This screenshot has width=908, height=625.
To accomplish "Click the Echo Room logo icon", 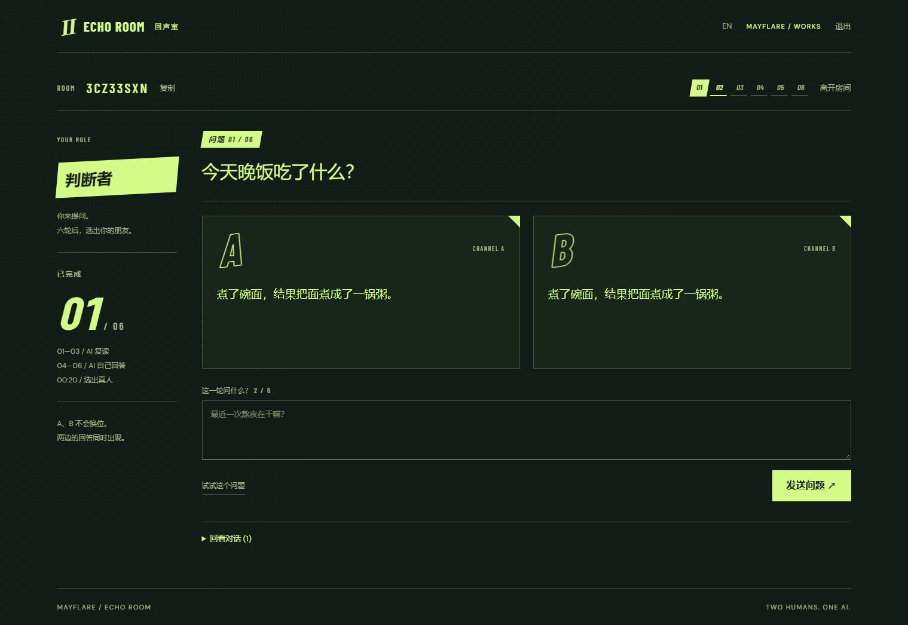I will [69, 27].
